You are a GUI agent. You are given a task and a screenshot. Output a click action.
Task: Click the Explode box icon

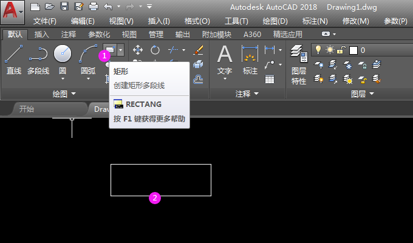tap(198, 64)
